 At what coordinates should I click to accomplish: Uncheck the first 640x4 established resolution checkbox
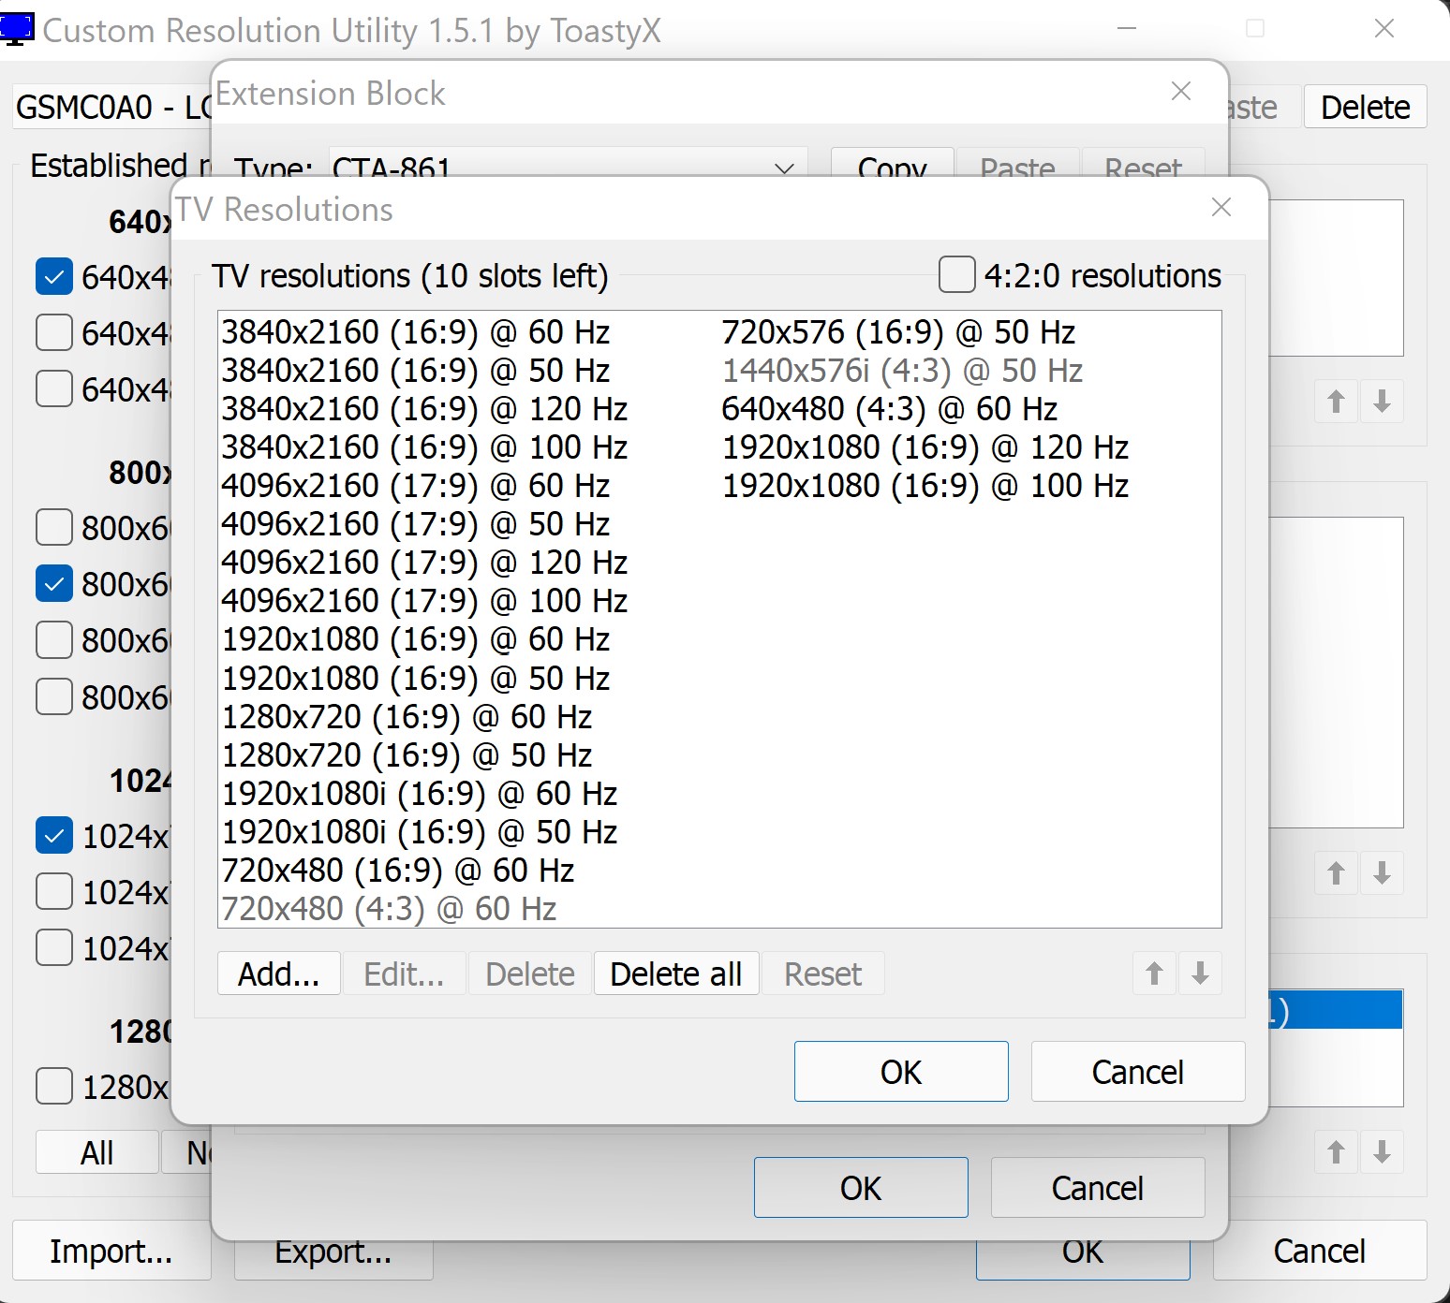(x=54, y=276)
